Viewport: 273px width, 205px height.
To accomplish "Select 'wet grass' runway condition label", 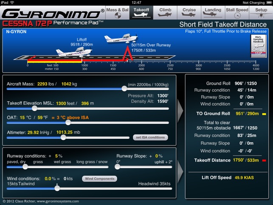I will tap(62, 162).
